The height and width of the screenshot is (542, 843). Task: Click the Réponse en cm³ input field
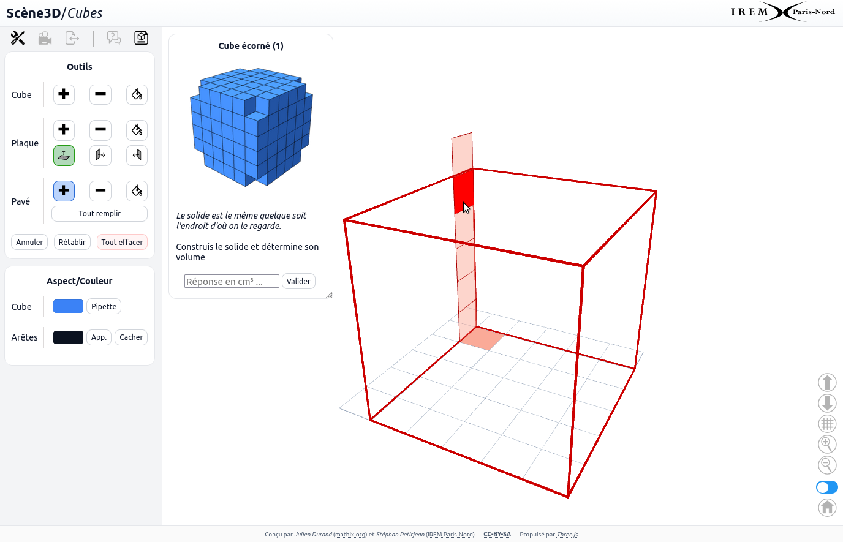coord(232,281)
